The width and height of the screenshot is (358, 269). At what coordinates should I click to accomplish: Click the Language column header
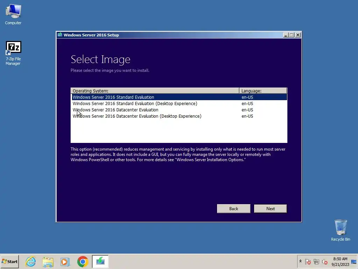263,91
